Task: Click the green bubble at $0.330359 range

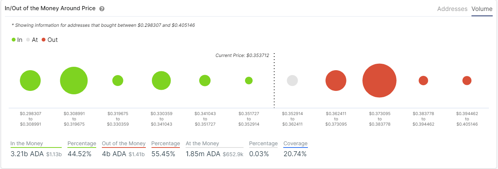Action: pos(161,80)
